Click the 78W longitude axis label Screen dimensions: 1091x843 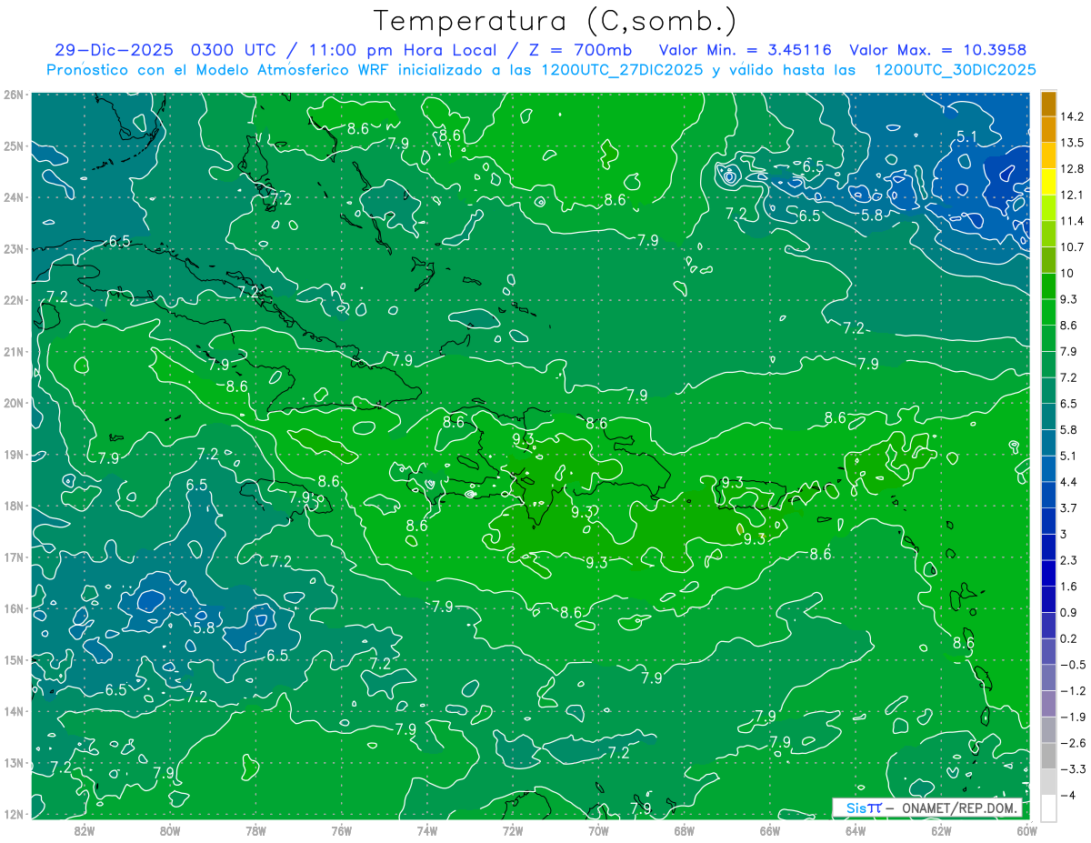point(255,829)
